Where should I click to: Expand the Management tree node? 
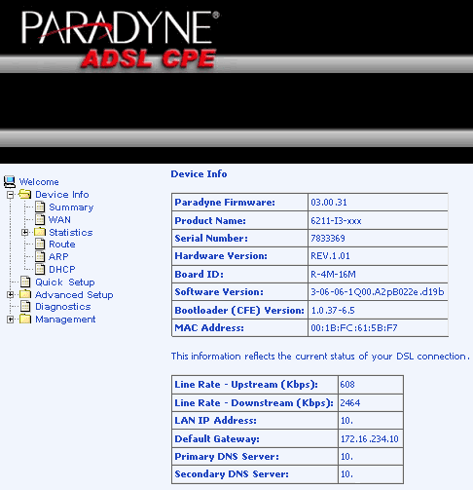(x=11, y=320)
